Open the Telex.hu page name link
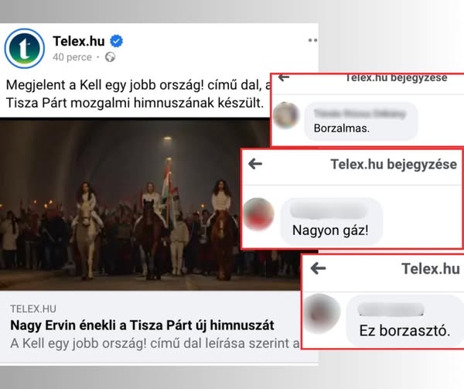The image size is (464, 389). click(79, 41)
